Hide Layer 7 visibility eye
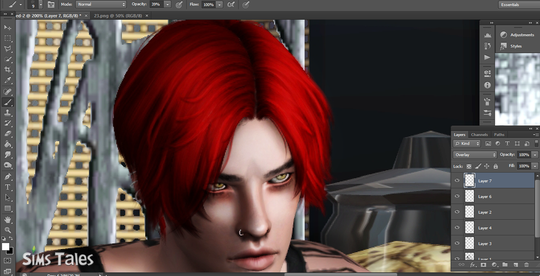This screenshot has width=540, height=276. point(458,180)
